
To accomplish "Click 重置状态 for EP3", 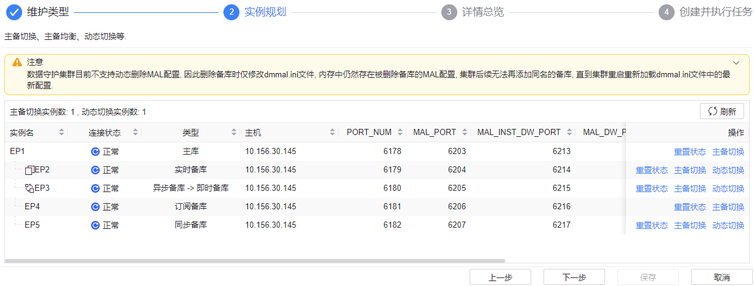I will (652, 188).
